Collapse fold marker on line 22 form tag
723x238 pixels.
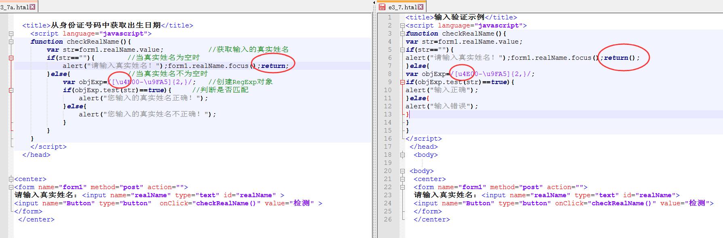coord(402,187)
